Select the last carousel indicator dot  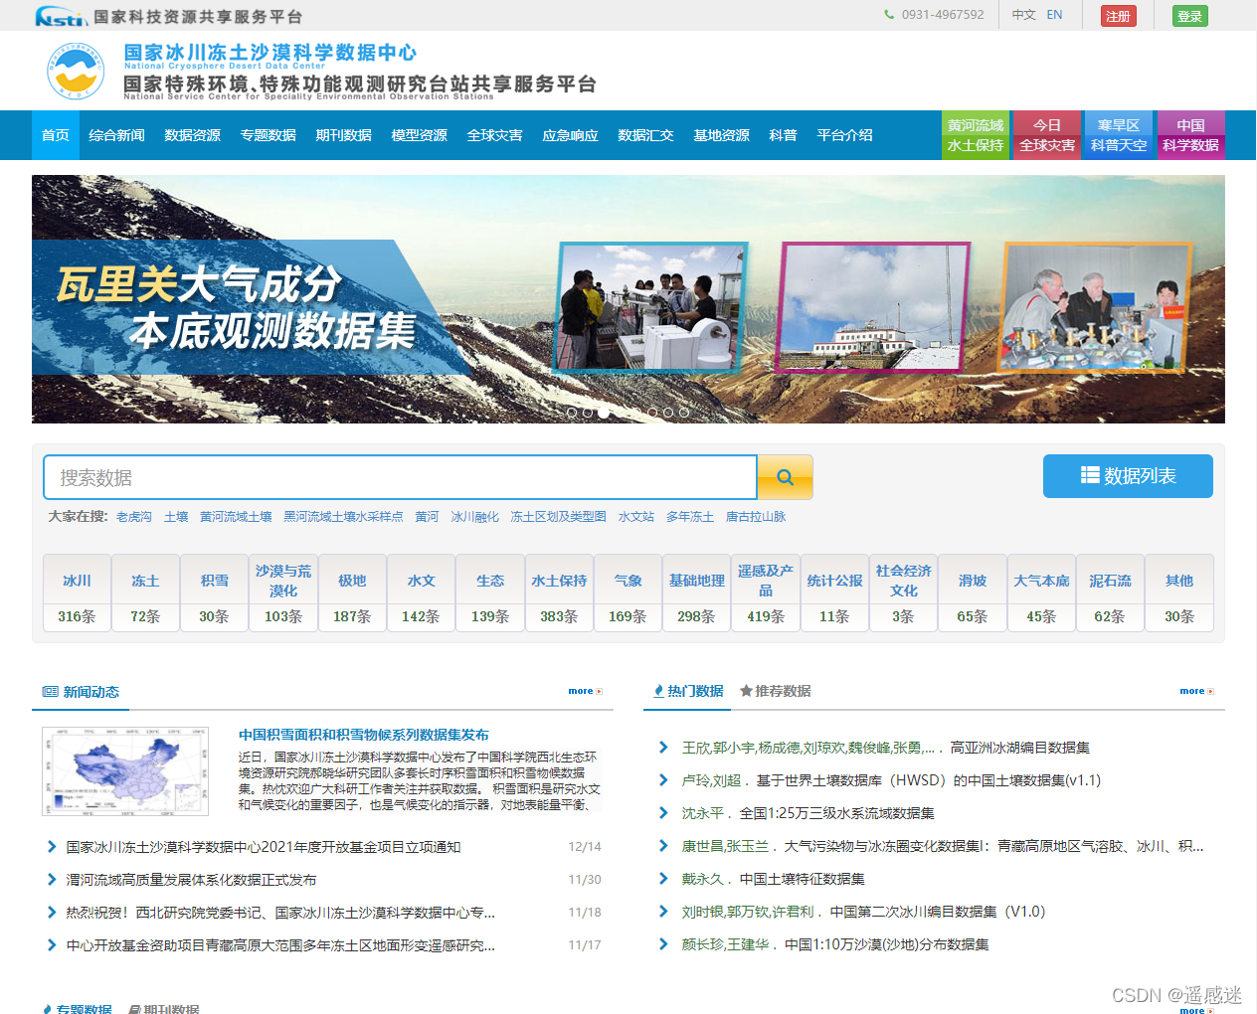coord(684,413)
